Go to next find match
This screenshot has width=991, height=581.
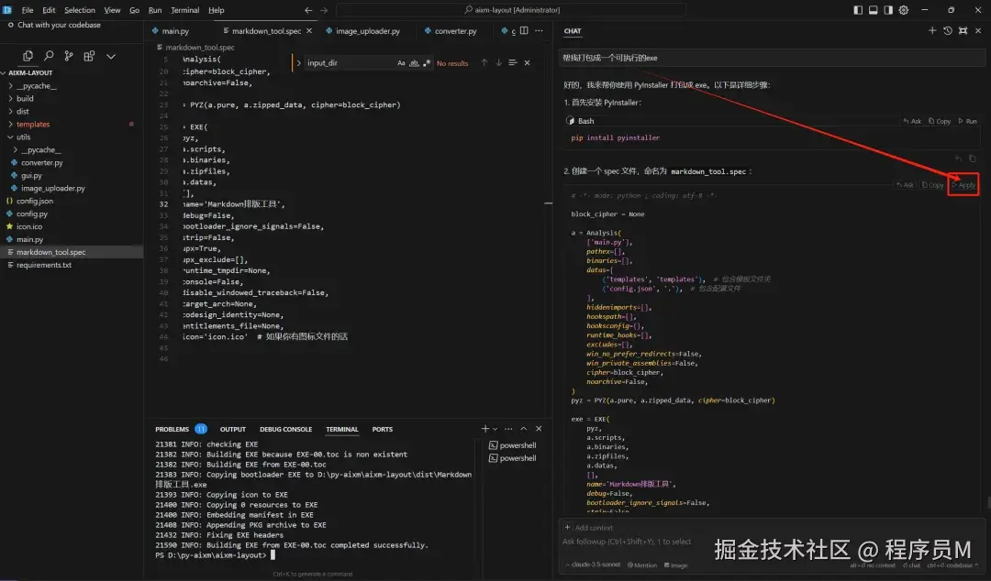(x=498, y=62)
